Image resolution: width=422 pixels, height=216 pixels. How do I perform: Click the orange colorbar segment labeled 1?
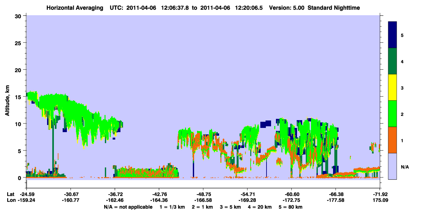pyautogui.click(x=392, y=140)
